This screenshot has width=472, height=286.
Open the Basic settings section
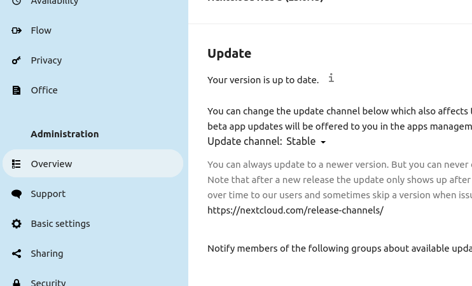coord(60,224)
